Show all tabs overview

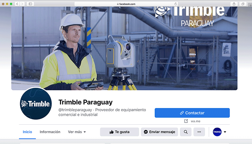[243, 4]
